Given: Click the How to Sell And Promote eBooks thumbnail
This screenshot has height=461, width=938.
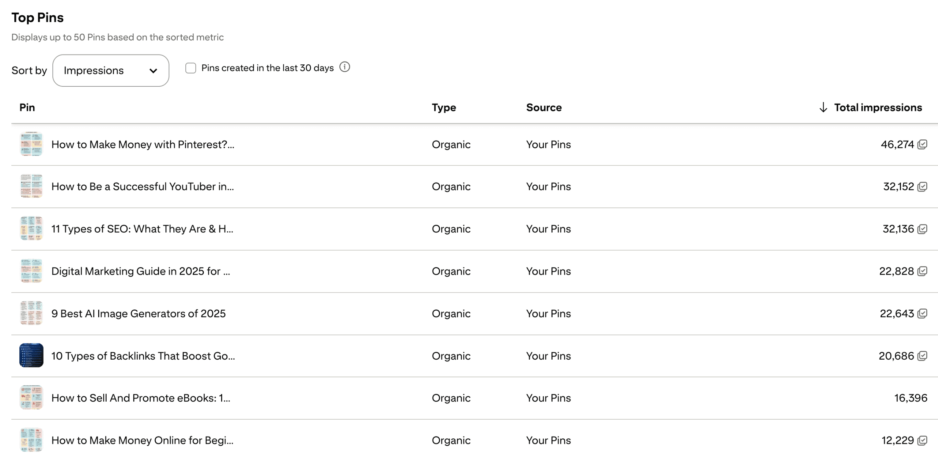Looking at the screenshot, I should (x=31, y=398).
